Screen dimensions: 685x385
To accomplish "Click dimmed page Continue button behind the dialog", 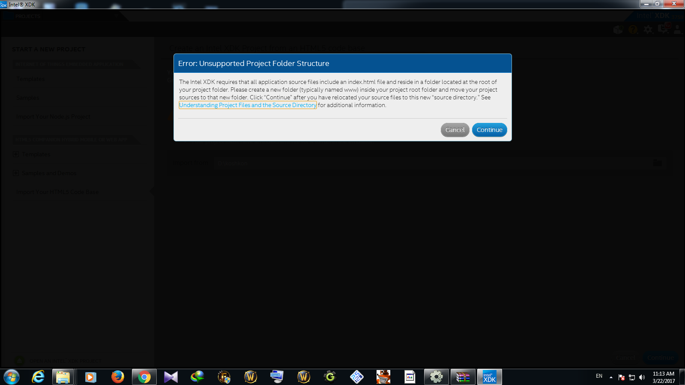I will pos(660,358).
